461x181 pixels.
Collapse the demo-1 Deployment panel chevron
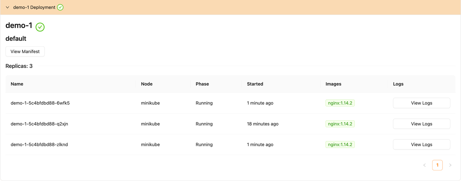click(x=7, y=7)
